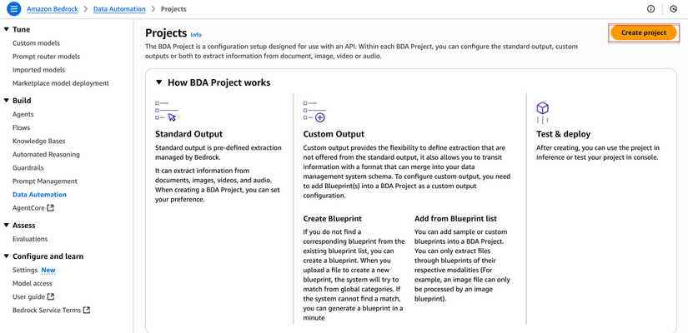Image resolution: width=688 pixels, height=333 pixels.
Task: Open Guardrails page
Action: [28, 168]
